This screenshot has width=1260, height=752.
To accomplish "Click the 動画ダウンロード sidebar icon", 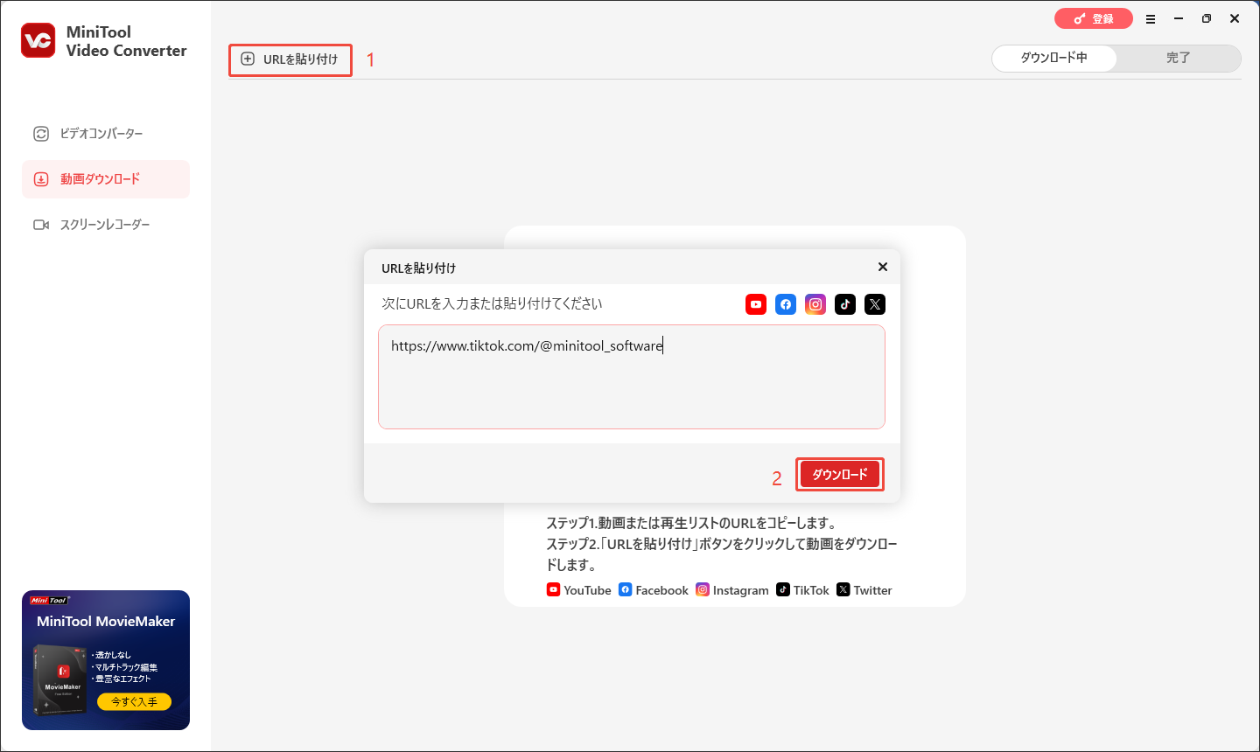I will click(x=41, y=179).
